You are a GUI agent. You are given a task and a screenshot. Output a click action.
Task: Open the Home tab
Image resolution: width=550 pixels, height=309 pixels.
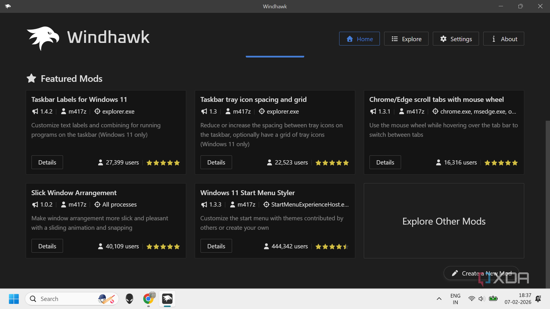(359, 39)
